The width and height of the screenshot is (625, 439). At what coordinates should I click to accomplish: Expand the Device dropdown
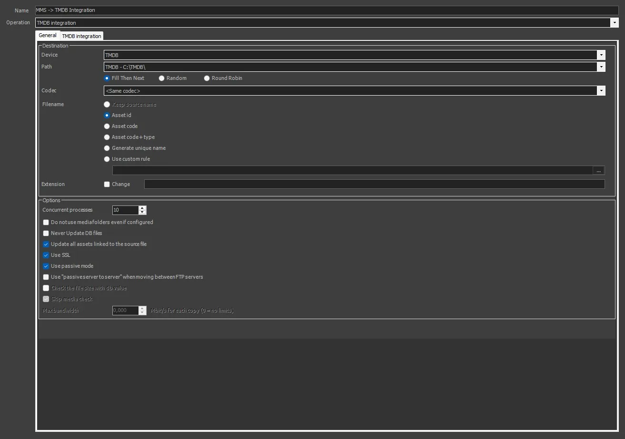coord(601,55)
